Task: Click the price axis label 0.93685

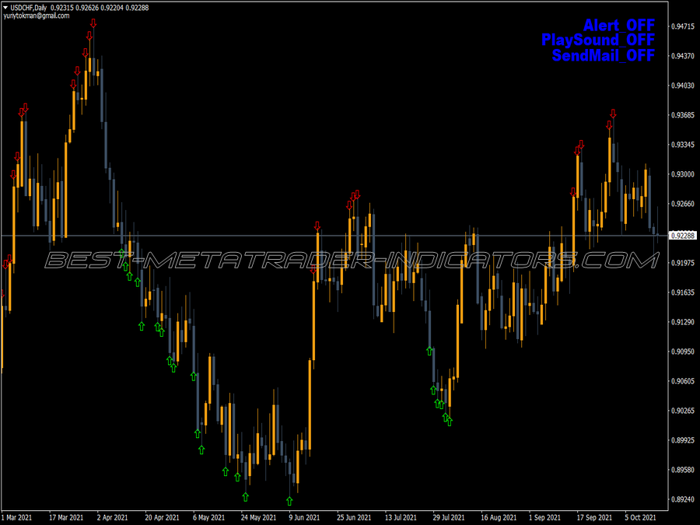Action: pos(683,115)
